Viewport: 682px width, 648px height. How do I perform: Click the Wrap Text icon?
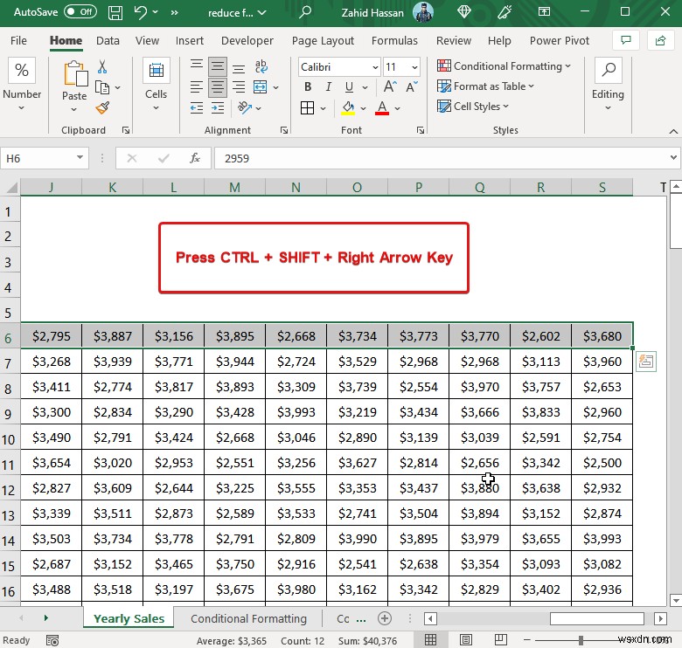(x=261, y=66)
